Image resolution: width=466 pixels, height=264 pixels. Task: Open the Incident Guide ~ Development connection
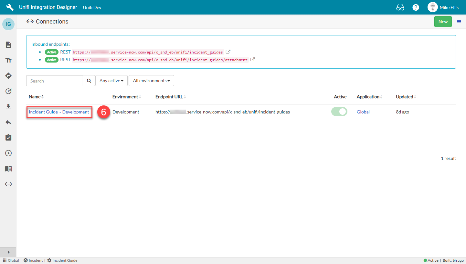coord(59,112)
